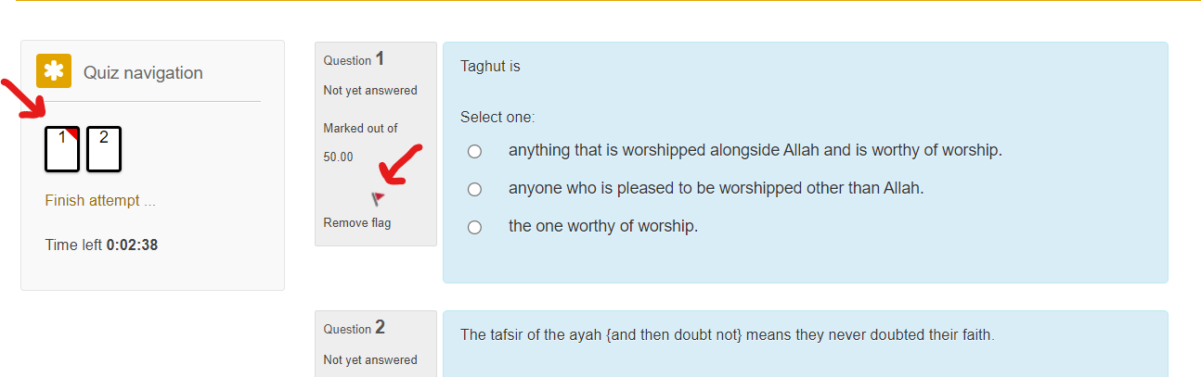Jump to question 2 in quiz navigation
The width and height of the screenshot is (1201, 377).
click(104, 149)
